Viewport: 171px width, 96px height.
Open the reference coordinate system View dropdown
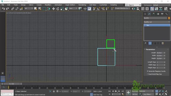click(x=73, y=8)
